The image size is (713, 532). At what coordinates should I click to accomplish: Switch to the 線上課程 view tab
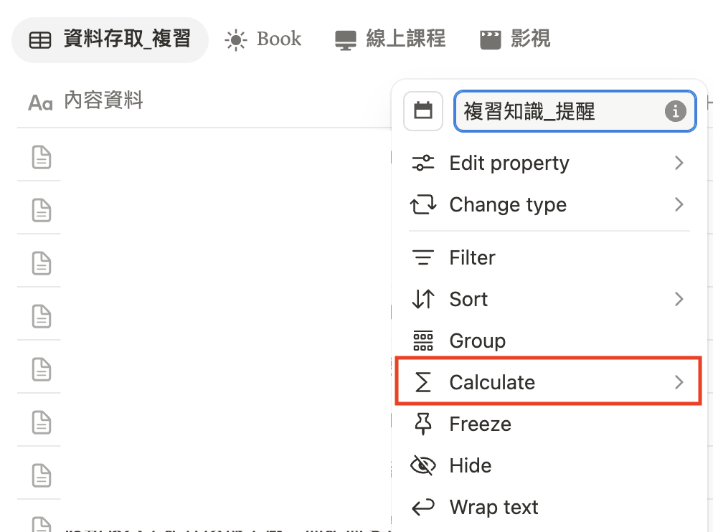coord(390,39)
